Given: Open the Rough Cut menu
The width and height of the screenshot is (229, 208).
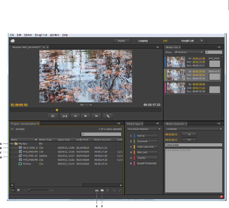Looking at the screenshot, I should 41,35.
